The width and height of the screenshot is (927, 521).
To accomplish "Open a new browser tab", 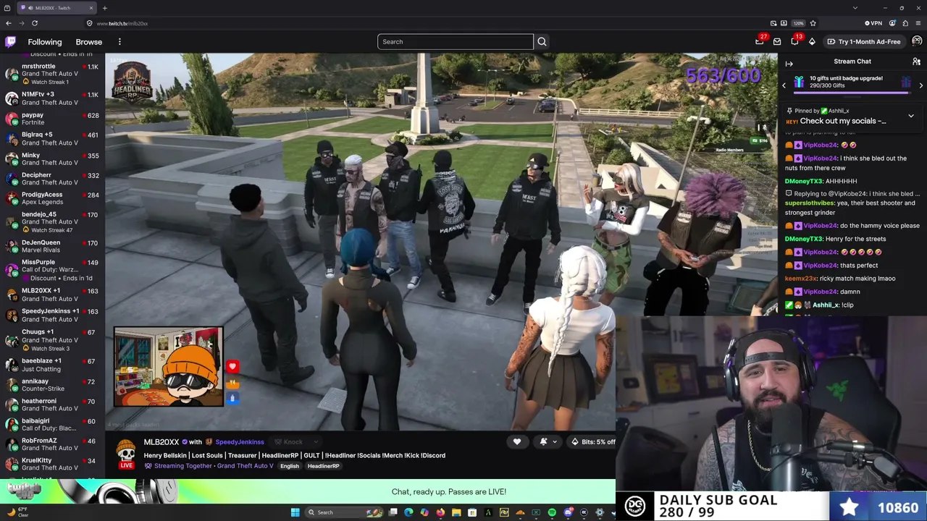I will click(x=104, y=8).
